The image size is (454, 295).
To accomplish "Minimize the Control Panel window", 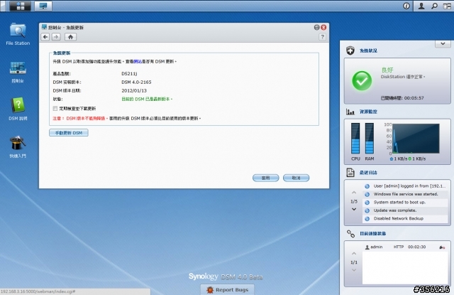I will [317, 27].
